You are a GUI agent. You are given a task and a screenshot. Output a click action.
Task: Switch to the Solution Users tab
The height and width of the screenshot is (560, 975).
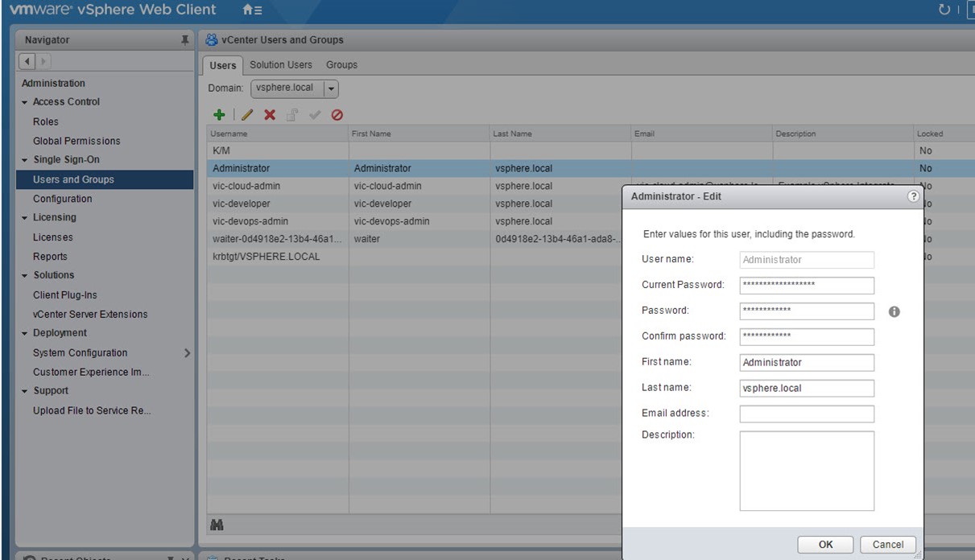pyautogui.click(x=281, y=65)
